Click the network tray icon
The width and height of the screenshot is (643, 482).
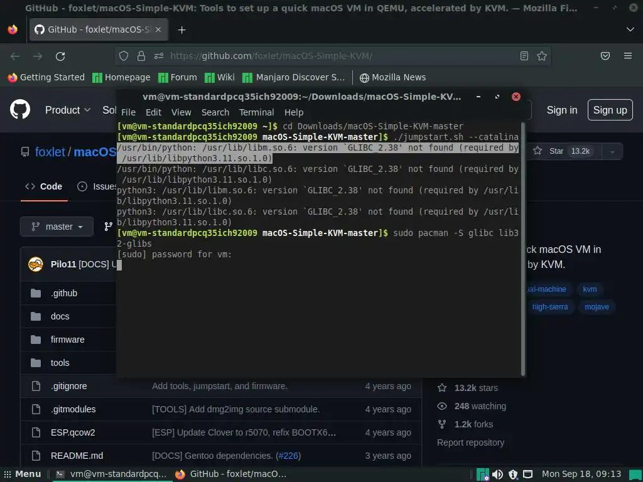click(527, 474)
